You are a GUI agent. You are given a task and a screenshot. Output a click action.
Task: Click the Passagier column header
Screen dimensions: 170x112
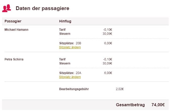[13, 21]
